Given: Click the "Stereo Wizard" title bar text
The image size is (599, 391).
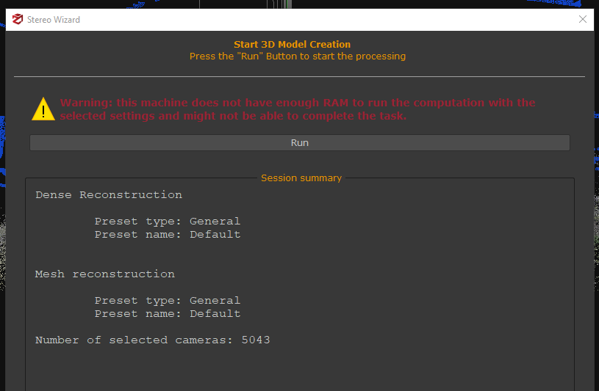Looking at the screenshot, I should [x=55, y=20].
